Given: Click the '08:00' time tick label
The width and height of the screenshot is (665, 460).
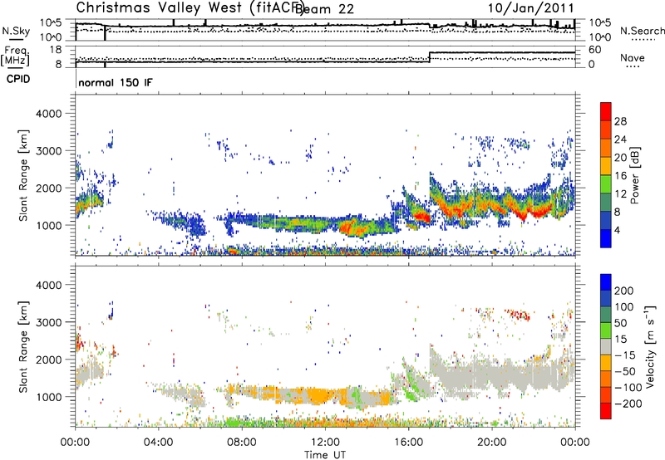Looking at the screenshot, I should pyautogui.click(x=242, y=443).
